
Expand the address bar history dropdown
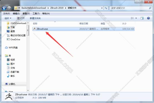102,8
